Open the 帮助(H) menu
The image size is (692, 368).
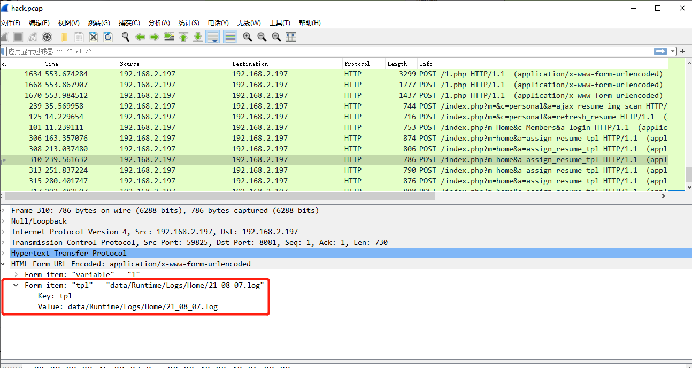point(310,23)
